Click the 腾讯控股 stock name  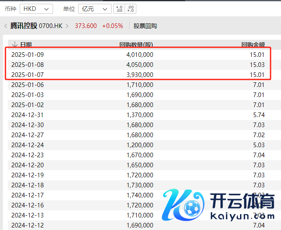click(24, 26)
